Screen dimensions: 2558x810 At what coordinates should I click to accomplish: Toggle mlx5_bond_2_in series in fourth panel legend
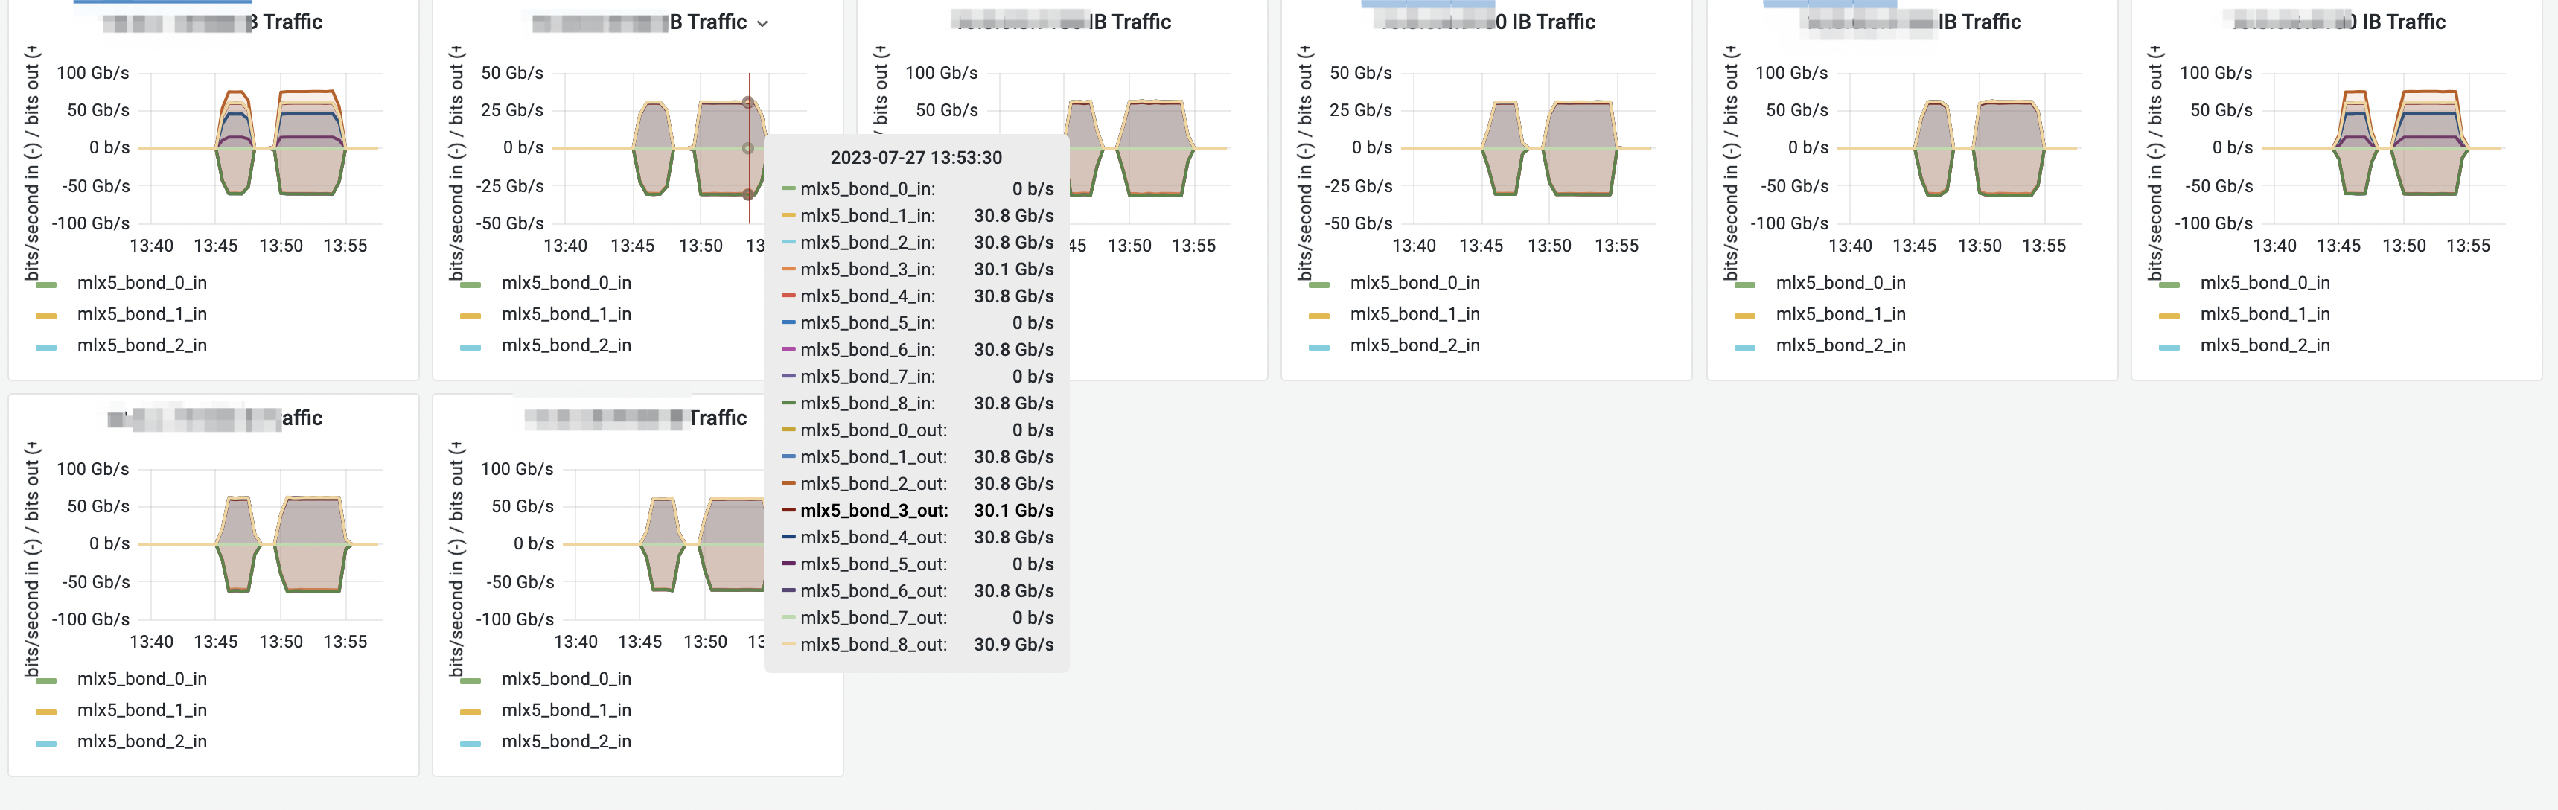click(1415, 345)
